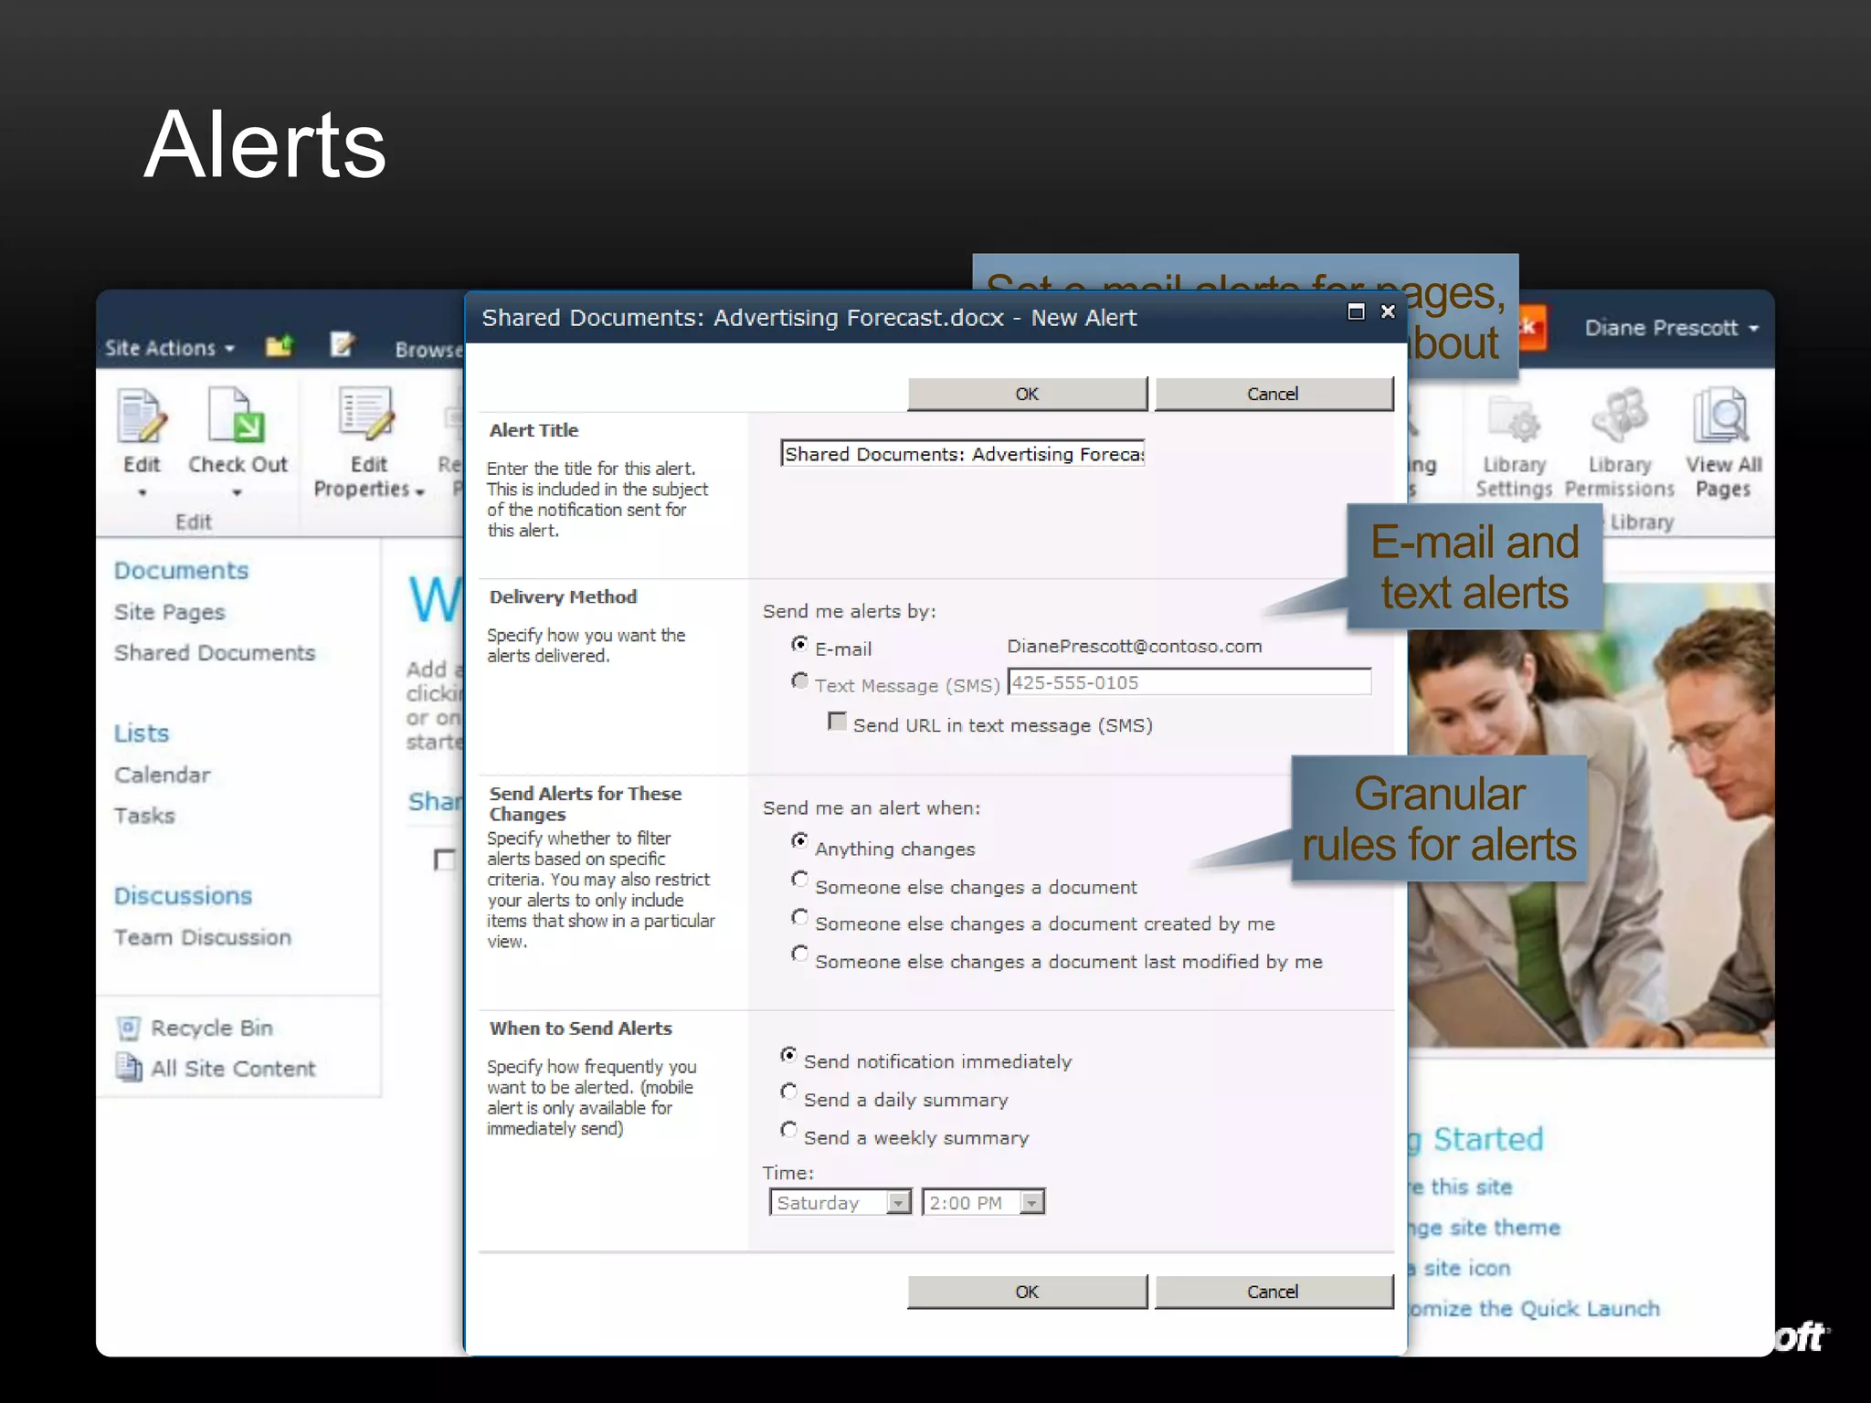Click the customize the Quick Launch link
This screenshot has width=1871, height=1403.
click(x=1534, y=1309)
